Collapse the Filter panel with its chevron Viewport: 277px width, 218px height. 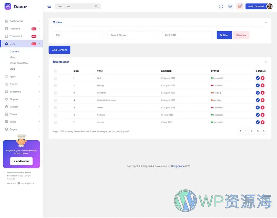click(x=266, y=22)
